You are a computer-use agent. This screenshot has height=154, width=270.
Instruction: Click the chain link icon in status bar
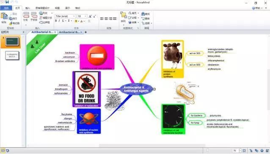pos(256,151)
